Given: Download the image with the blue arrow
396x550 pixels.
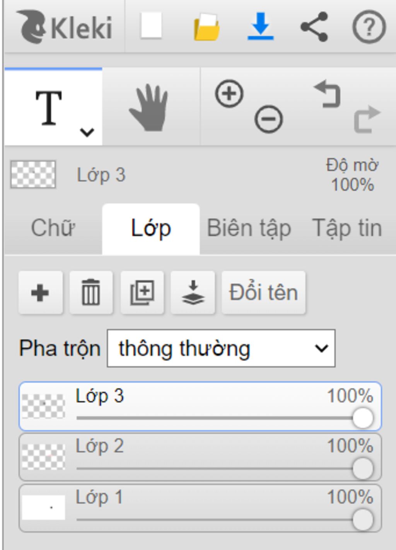Looking at the screenshot, I should click(261, 26).
